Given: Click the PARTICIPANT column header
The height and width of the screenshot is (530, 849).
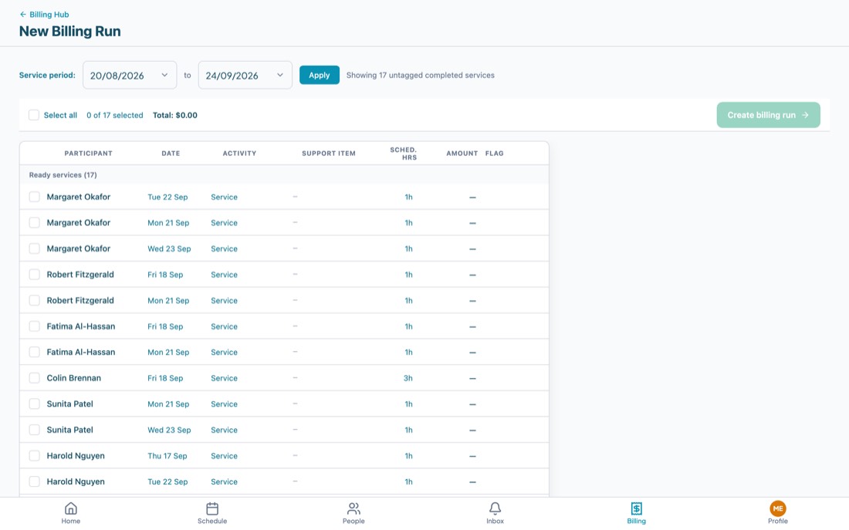Looking at the screenshot, I should [x=88, y=154].
